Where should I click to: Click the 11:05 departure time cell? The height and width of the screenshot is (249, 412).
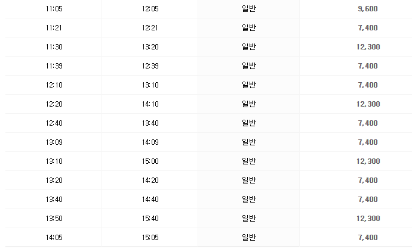point(54,9)
